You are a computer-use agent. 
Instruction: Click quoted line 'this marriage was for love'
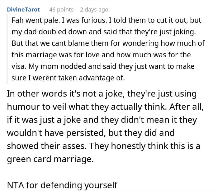pyautogui.click(x=101, y=55)
